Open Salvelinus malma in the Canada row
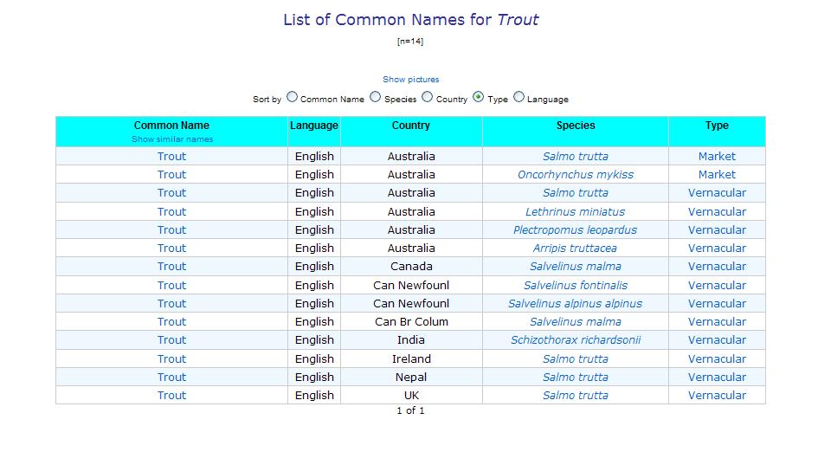The width and height of the screenshot is (818, 452). click(575, 267)
